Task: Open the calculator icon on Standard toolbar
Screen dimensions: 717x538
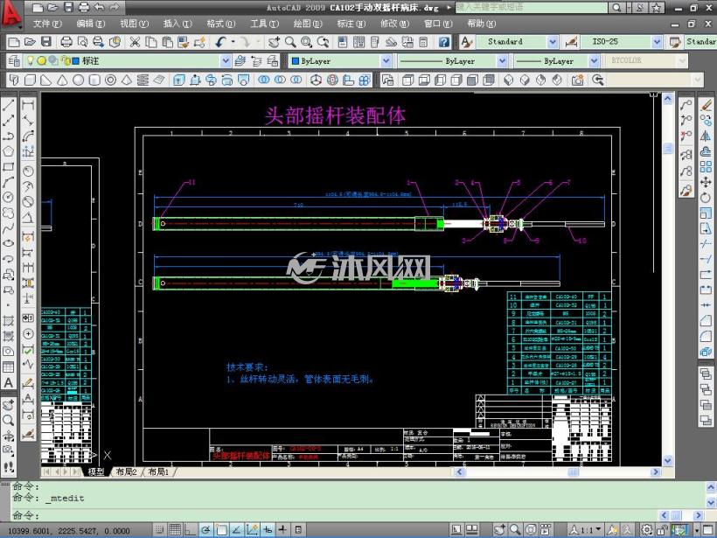Action: point(423,42)
